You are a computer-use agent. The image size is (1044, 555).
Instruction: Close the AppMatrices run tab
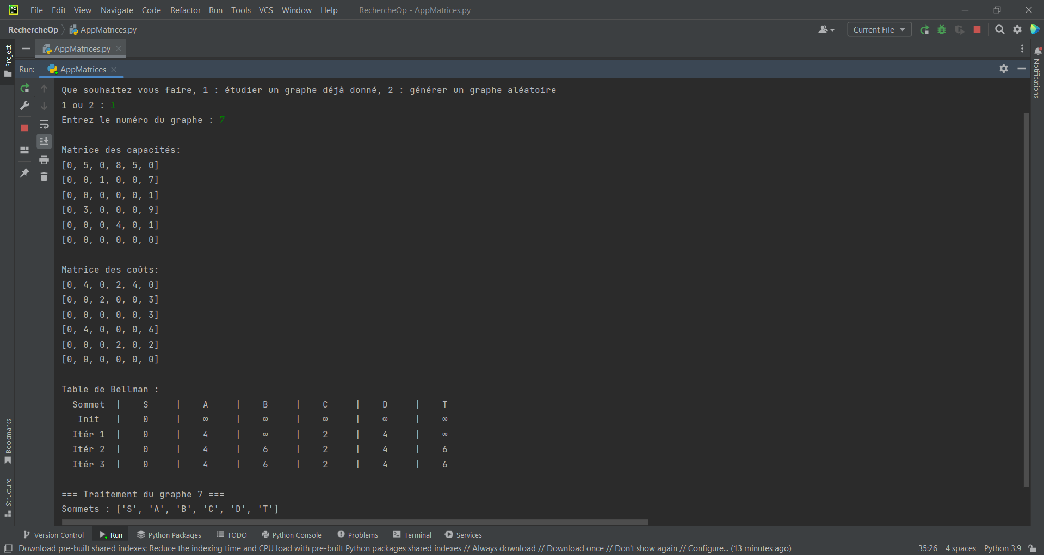(114, 69)
